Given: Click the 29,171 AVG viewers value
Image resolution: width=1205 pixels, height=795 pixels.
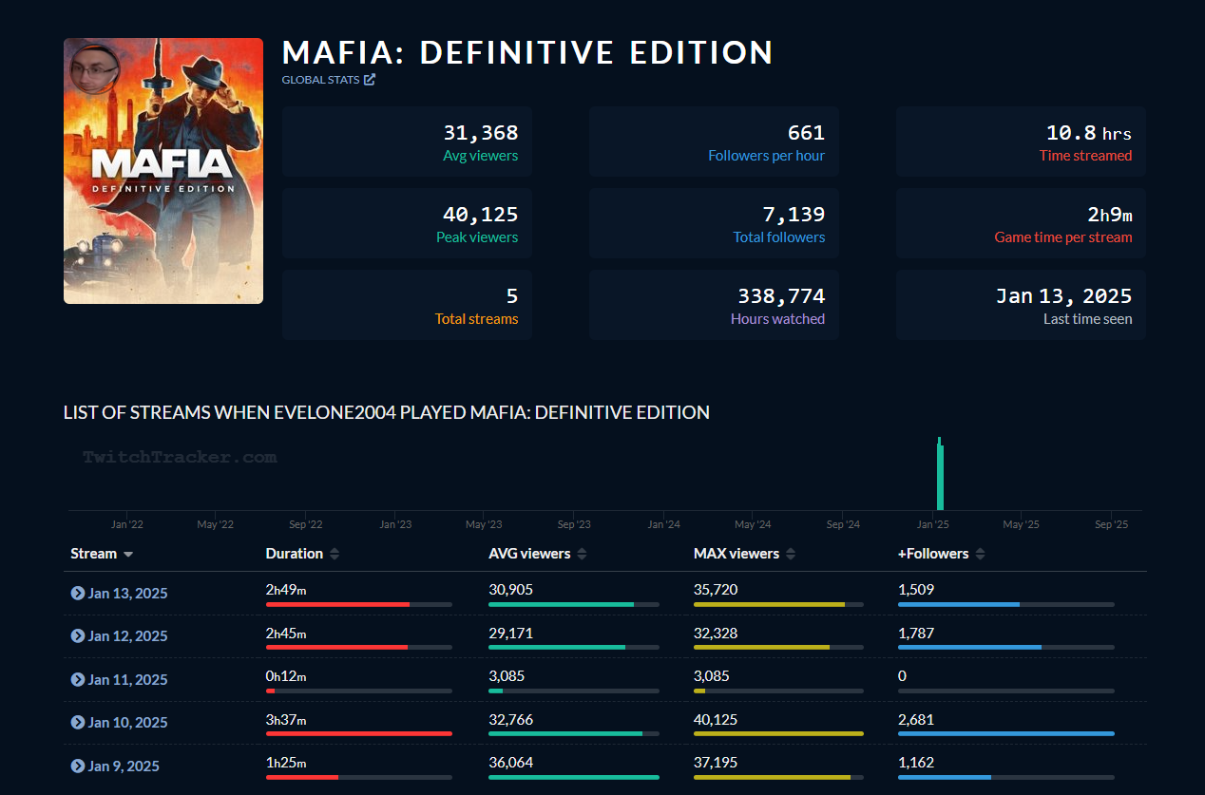Looking at the screenshot, I should coord(510,633).
